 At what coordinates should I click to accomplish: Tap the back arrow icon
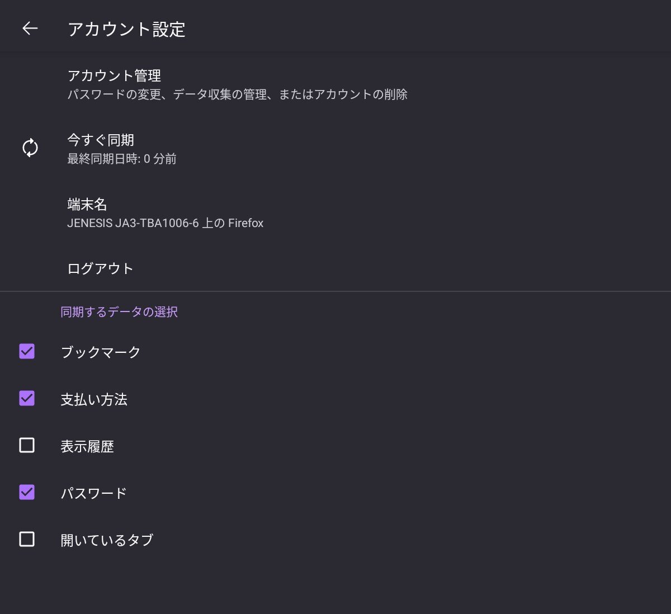[x=30, y=29]
